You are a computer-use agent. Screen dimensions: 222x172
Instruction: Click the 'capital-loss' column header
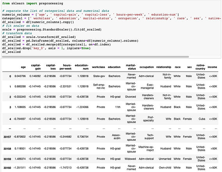(51, 67)
